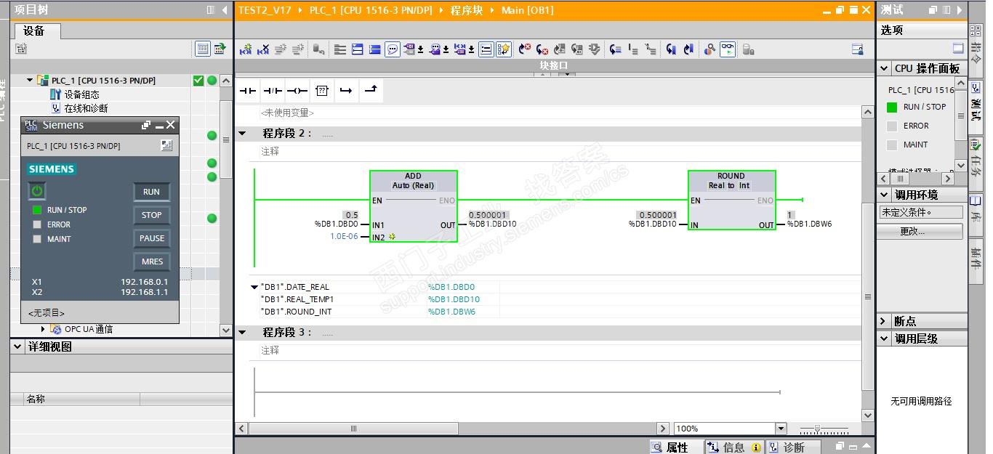The height and width of the screenshot is (454, 993).
Task: Insert a normally open contact
Action: (x=248, y=90)
